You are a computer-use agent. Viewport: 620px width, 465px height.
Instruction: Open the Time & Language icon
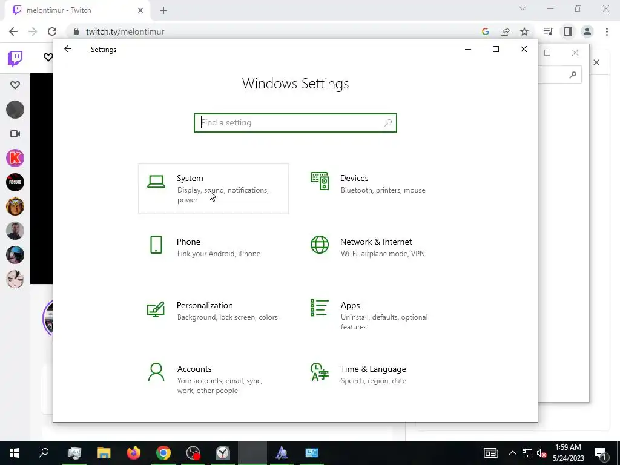click(x=320, y=372)
